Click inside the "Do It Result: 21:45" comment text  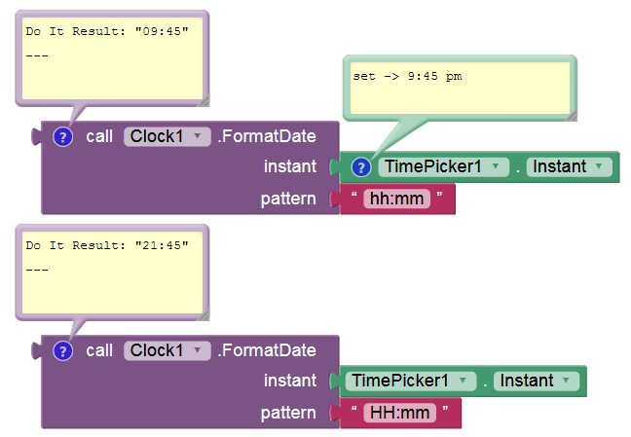pos(107,273)
